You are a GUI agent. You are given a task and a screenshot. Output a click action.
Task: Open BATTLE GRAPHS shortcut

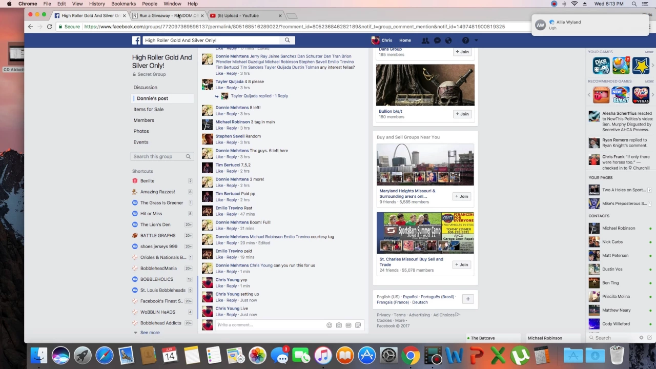pyautogui.click(x=158, y=236)
